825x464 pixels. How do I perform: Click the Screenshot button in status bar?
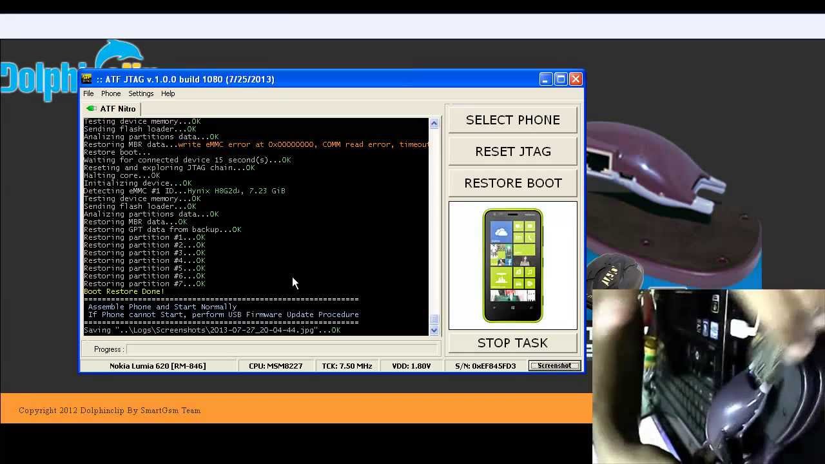[x=555, y=365]
